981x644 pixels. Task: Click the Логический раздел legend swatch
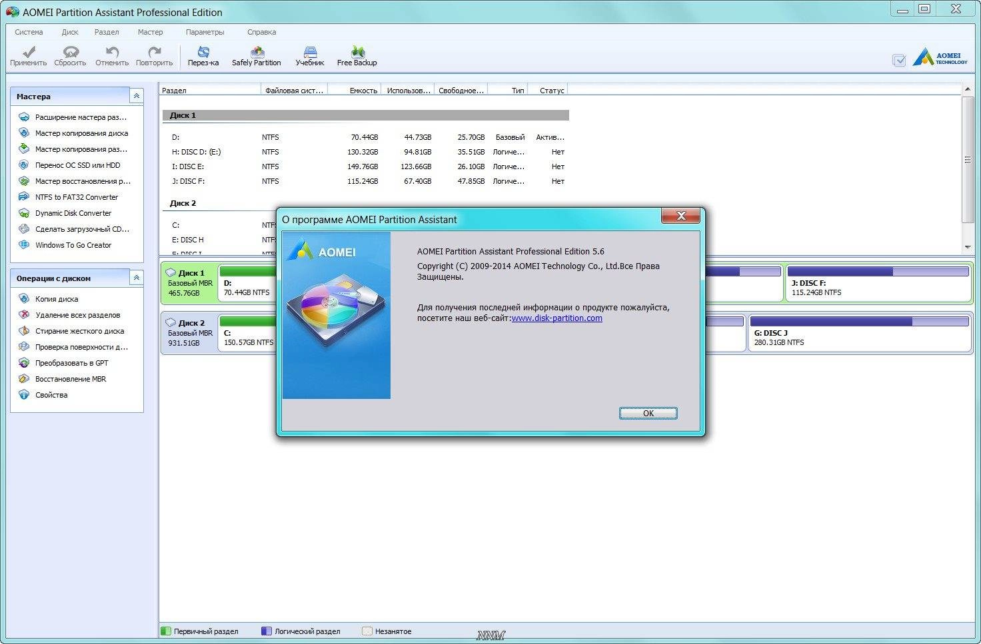[267, 631]
